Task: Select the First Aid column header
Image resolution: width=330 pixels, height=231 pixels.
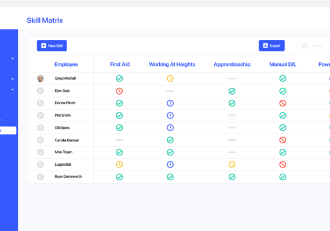Action: (119, 64)
